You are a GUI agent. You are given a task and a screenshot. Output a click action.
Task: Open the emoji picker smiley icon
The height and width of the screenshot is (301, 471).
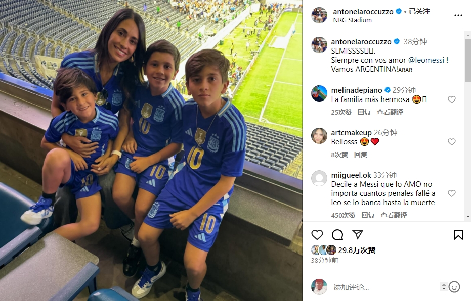point(454,287)
